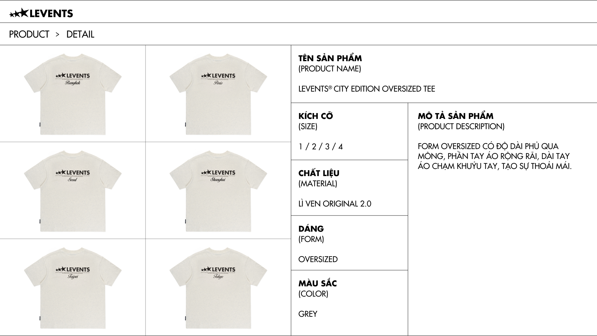Click the GREY color value
This screenshot has height=336, width=597.
(308, 314)
